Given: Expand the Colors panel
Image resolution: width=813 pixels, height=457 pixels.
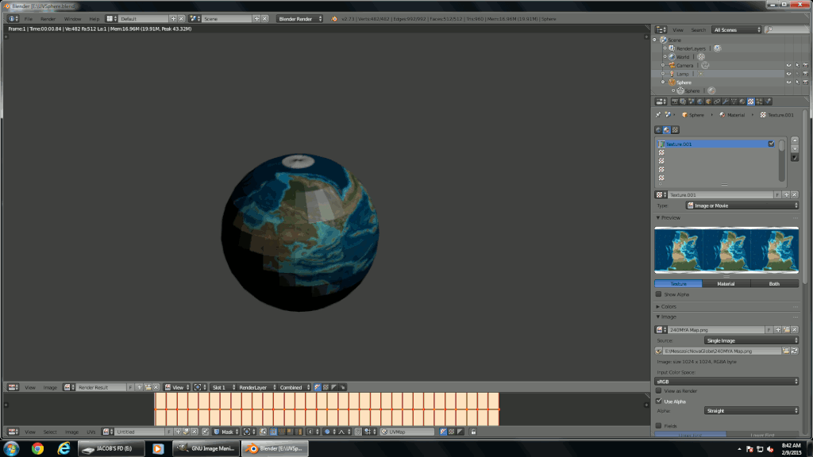Looking at the screenshot, I should pos(667,306).
